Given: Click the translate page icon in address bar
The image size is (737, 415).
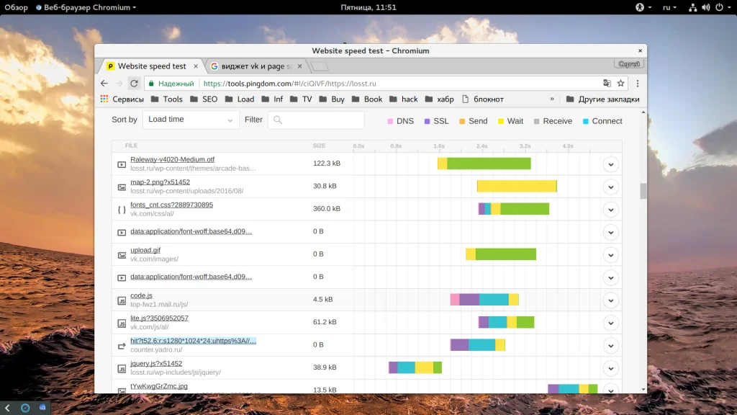Looking at the screenshot, I should click(607, 84).
